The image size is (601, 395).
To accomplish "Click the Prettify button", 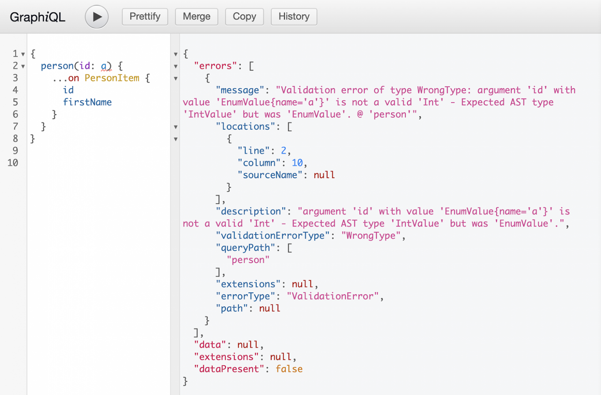I will 145,17.
